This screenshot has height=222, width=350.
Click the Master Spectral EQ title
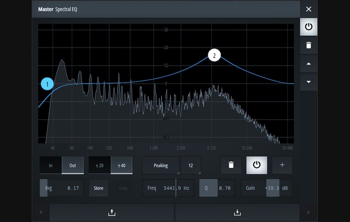tap(57, 9)
